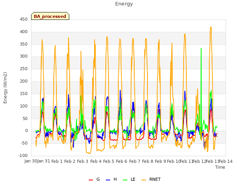Click the Energy (W/m2) axis label
Image resolution: width=249 pixels, height=187 pixels.
pos(5,88)
